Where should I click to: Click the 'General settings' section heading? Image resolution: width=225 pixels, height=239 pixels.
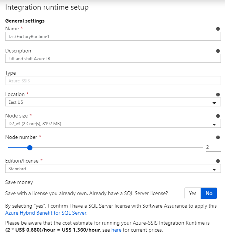(25, 21)
